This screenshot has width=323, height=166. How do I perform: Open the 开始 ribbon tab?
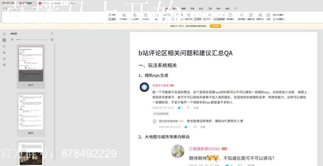[x=166, y=9]
